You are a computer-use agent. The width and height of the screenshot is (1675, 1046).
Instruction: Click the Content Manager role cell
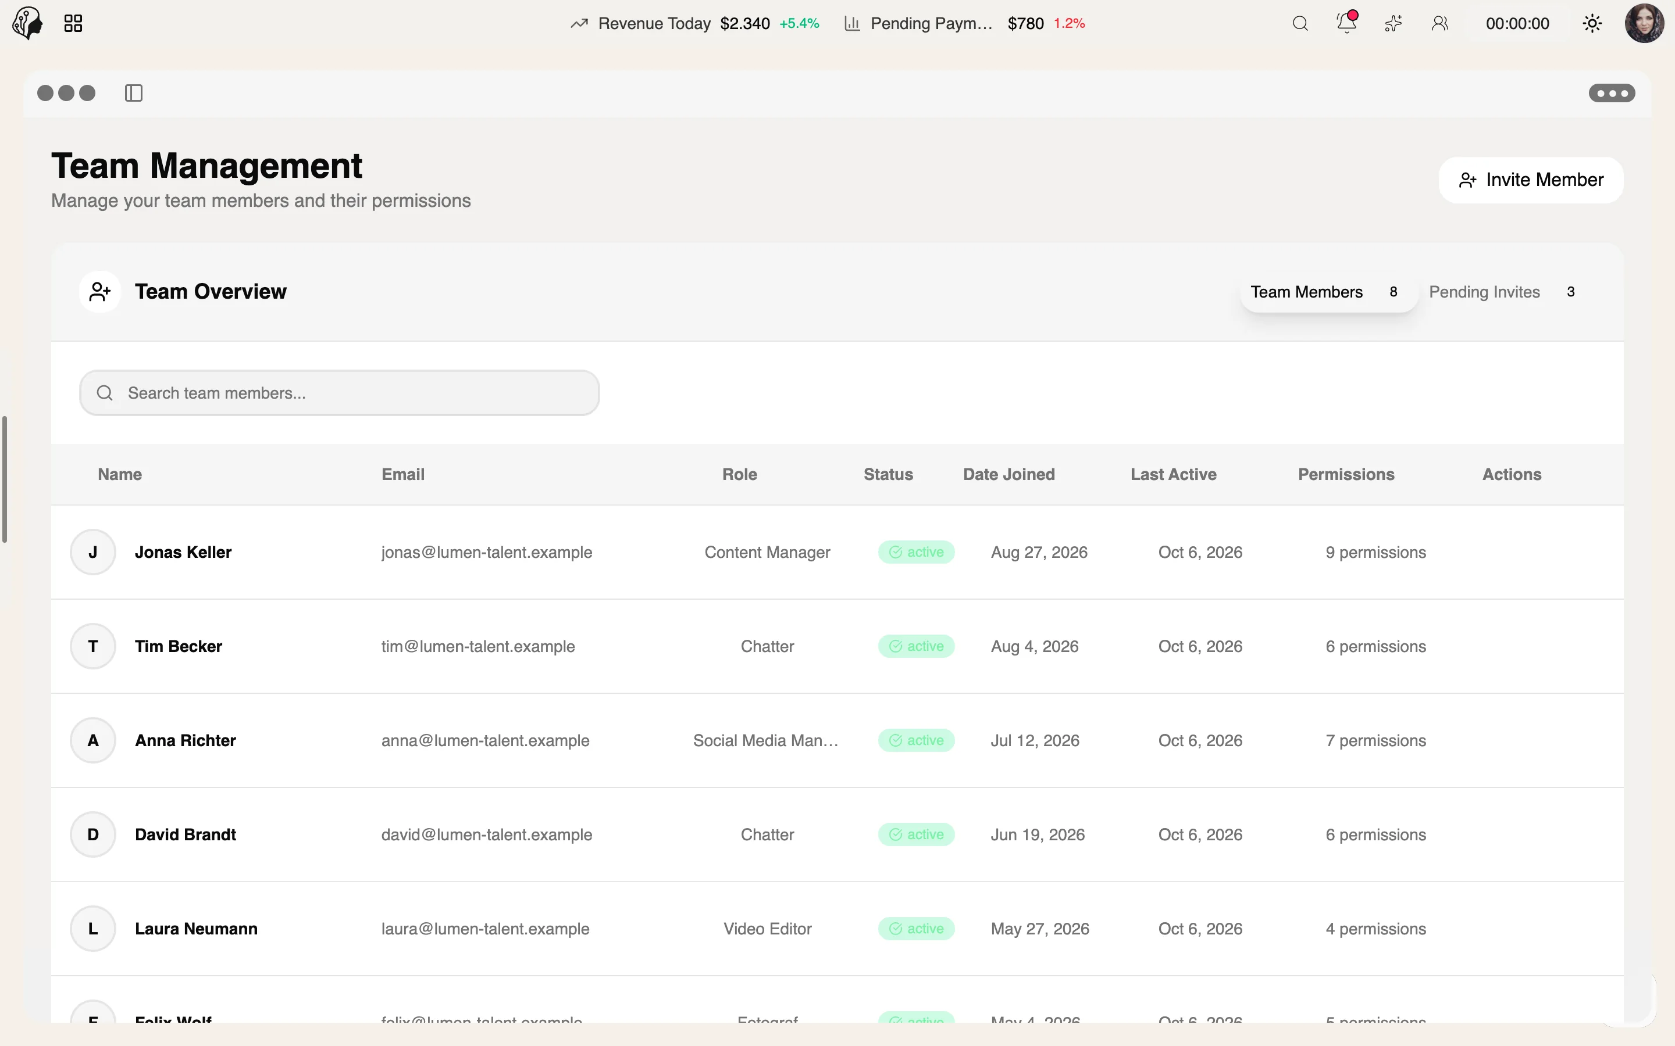point(767,552)
